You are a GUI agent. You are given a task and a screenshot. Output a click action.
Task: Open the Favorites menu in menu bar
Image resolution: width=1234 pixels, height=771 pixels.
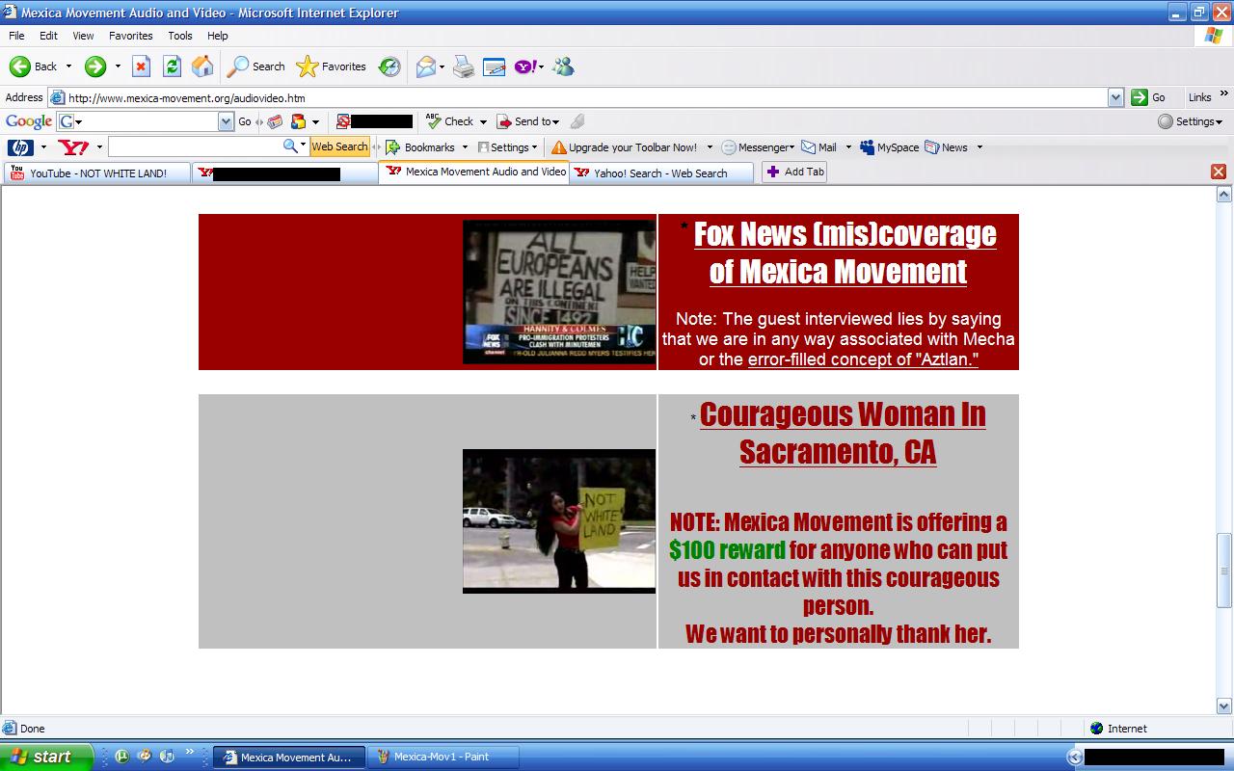click(130, 36)
